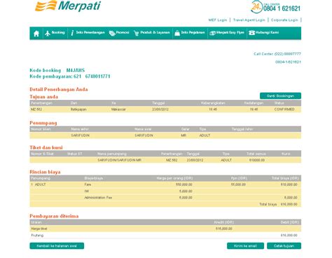The width and height of the screenshot is (332, 258).
Task: Click SARIFUDIN under Nama akhir column
Action: (81, 136)
